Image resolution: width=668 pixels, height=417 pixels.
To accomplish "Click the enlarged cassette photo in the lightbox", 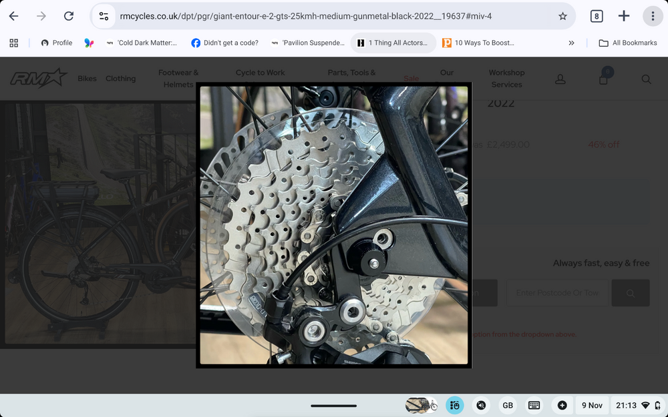I will click(333, 225).
